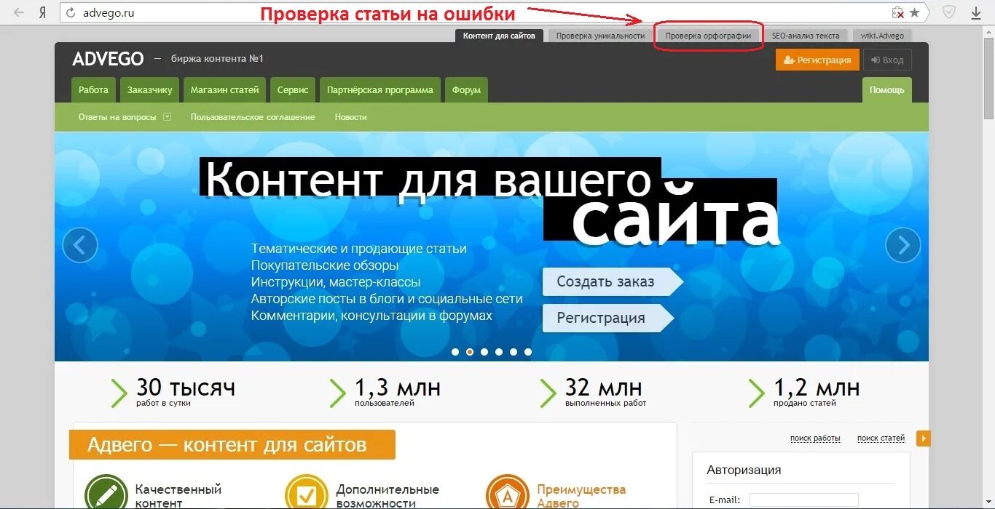Click the 'Преимущества Адвего' heading link
Viewport: 995px width, 509px height.
(581, 496)
